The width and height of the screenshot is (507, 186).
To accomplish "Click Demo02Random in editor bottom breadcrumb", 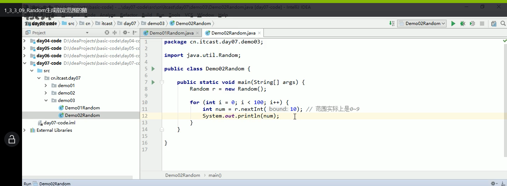I will (183, 175).
